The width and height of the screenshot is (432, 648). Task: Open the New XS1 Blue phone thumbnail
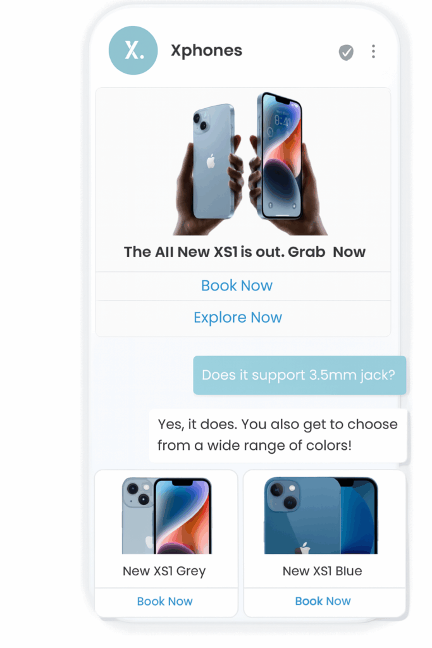pyautogui.click(x=321, y=515)
